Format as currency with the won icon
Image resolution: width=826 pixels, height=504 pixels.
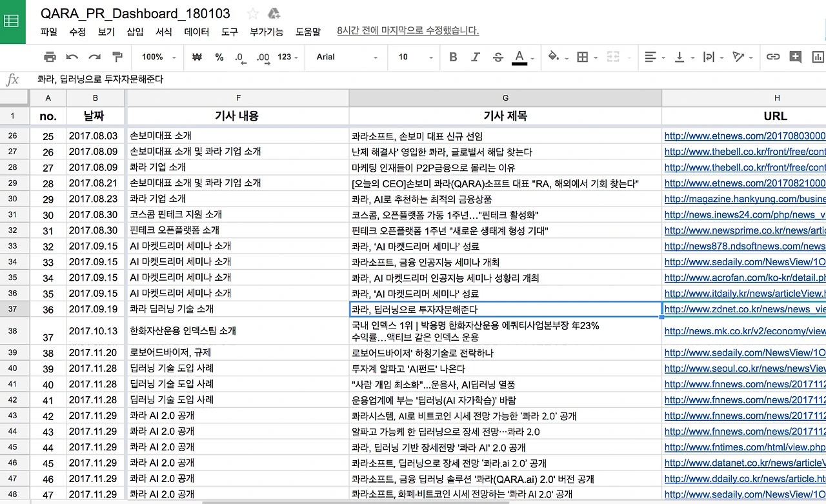(197, 57)
